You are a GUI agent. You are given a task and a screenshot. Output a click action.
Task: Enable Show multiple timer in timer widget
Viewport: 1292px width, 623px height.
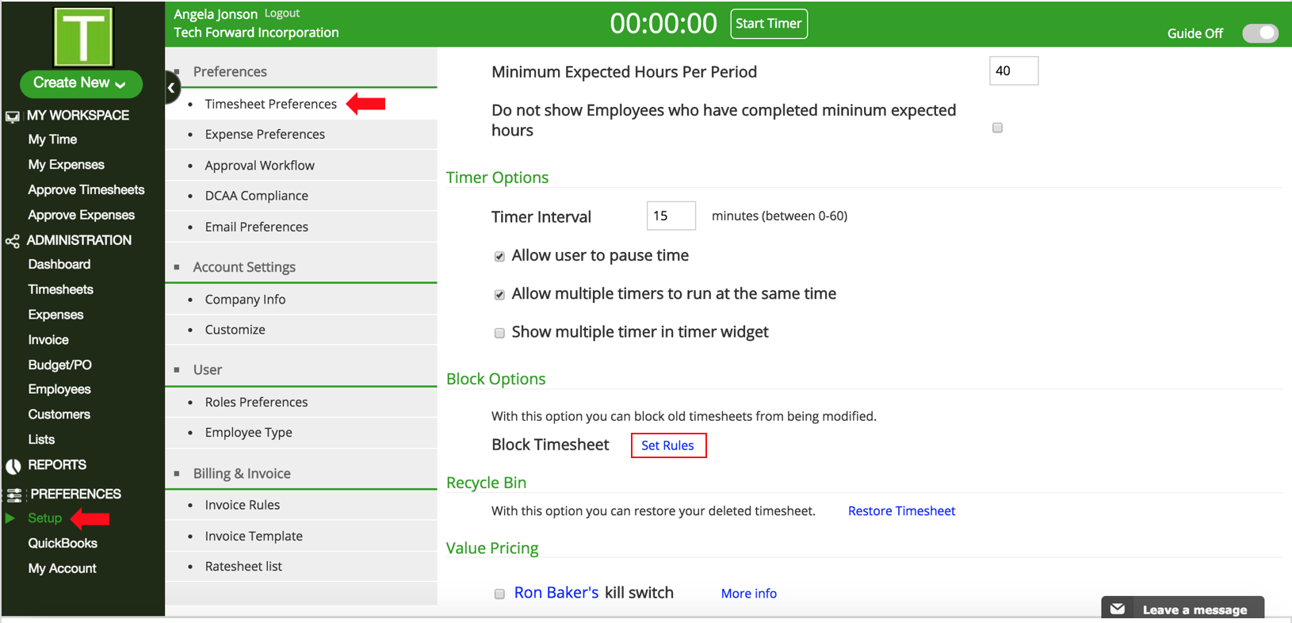tap(499, 333)
